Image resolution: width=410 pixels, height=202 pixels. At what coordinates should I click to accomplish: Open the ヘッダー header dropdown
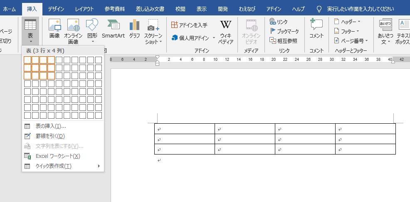coord(347,22)
